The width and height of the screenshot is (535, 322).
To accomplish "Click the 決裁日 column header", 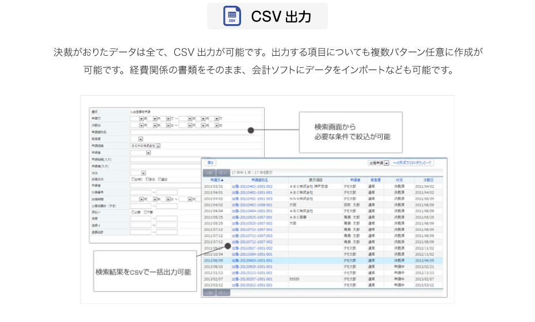I will point(427,179).
